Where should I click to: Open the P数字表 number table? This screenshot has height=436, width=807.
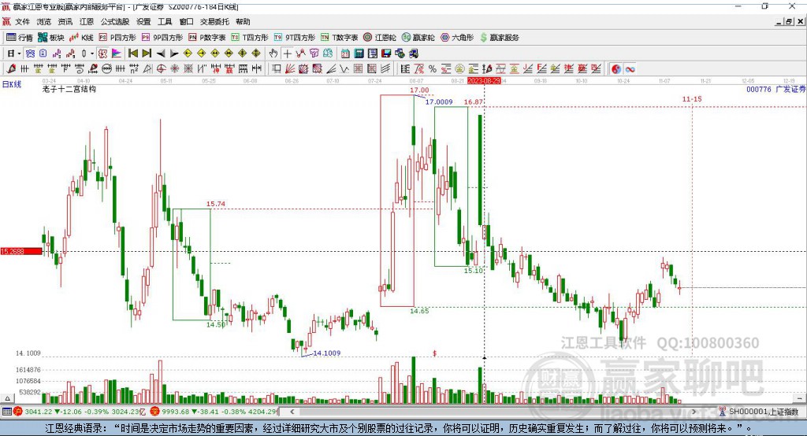click(207, 38)
